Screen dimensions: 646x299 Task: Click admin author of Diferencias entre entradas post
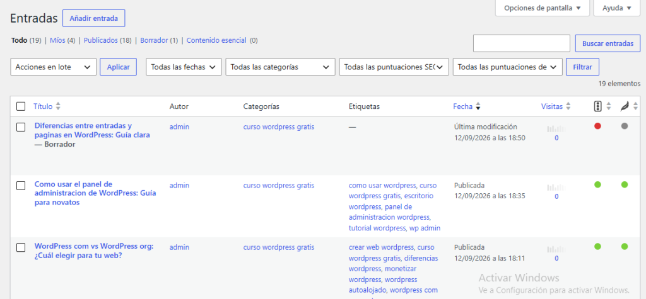[179, 127]
